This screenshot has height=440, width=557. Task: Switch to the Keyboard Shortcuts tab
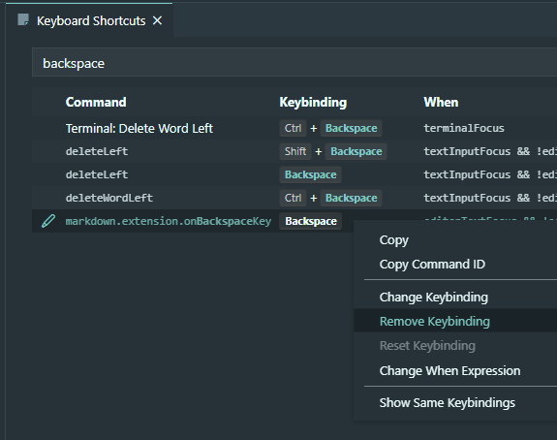(91, 21)
